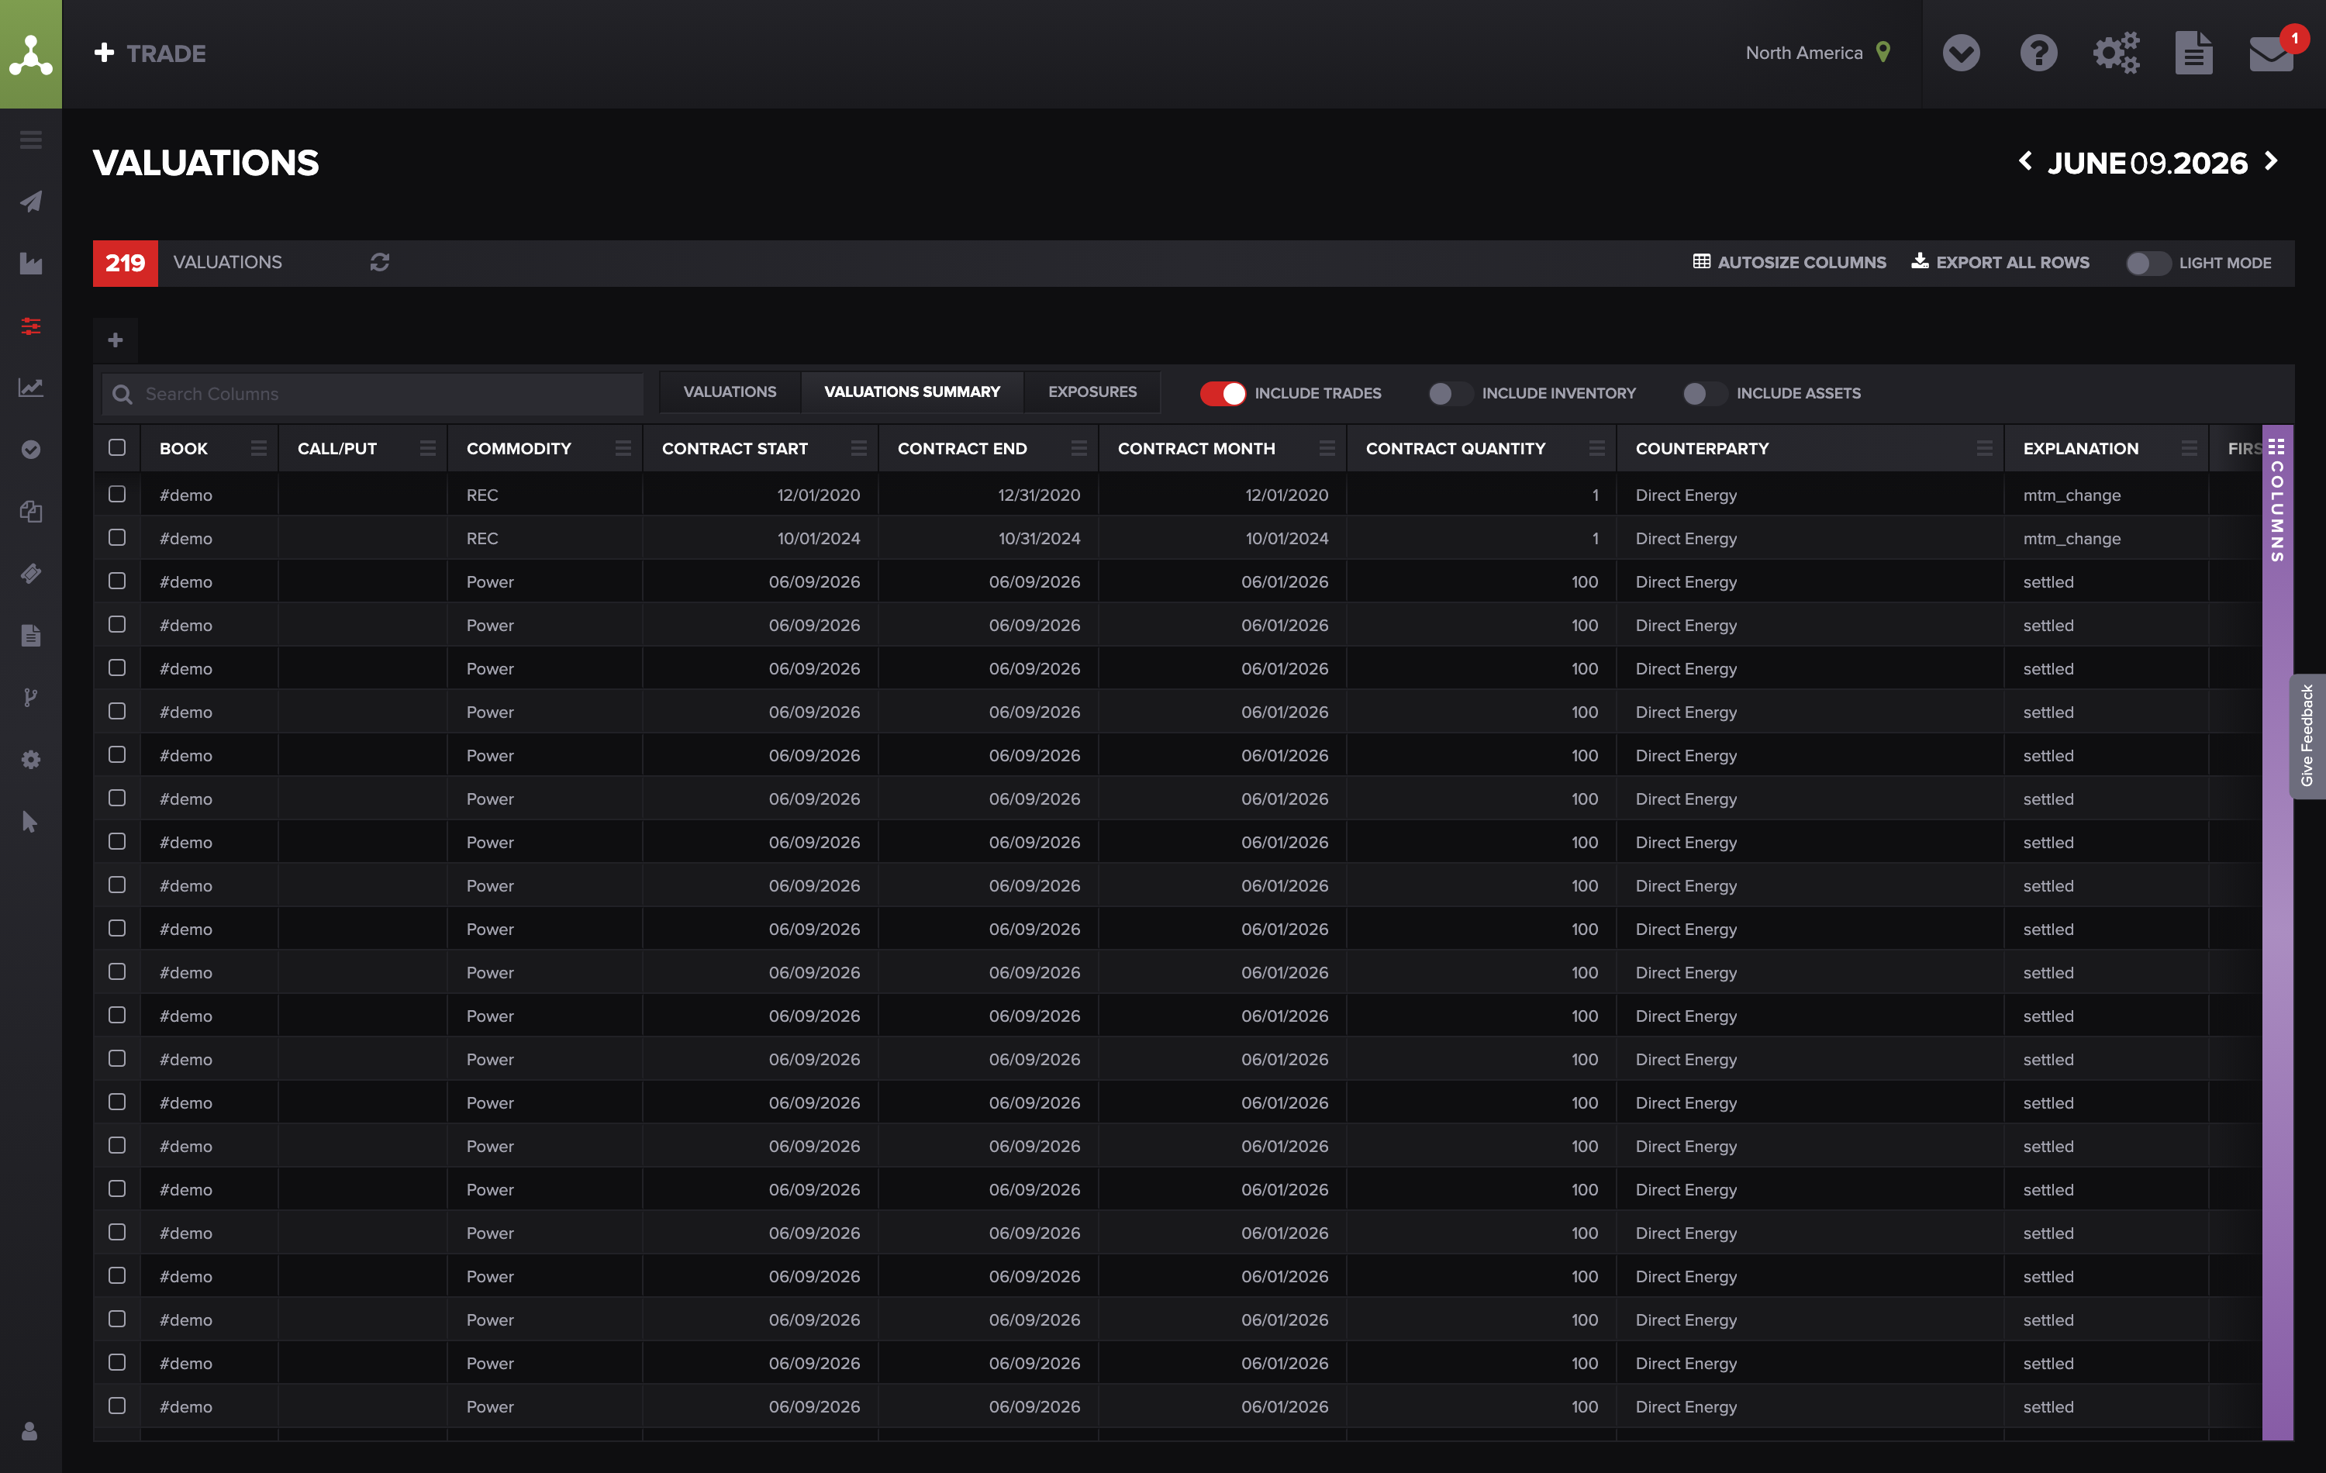Toggle the hamburger menu in left sidebar
Image resolution: width=2326 pixels, height=1473 pixels.
pos(31,140)
